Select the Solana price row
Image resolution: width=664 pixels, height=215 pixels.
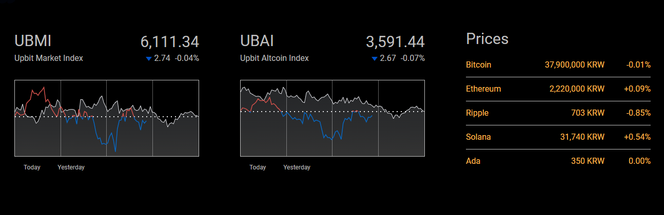click(558, 137)
